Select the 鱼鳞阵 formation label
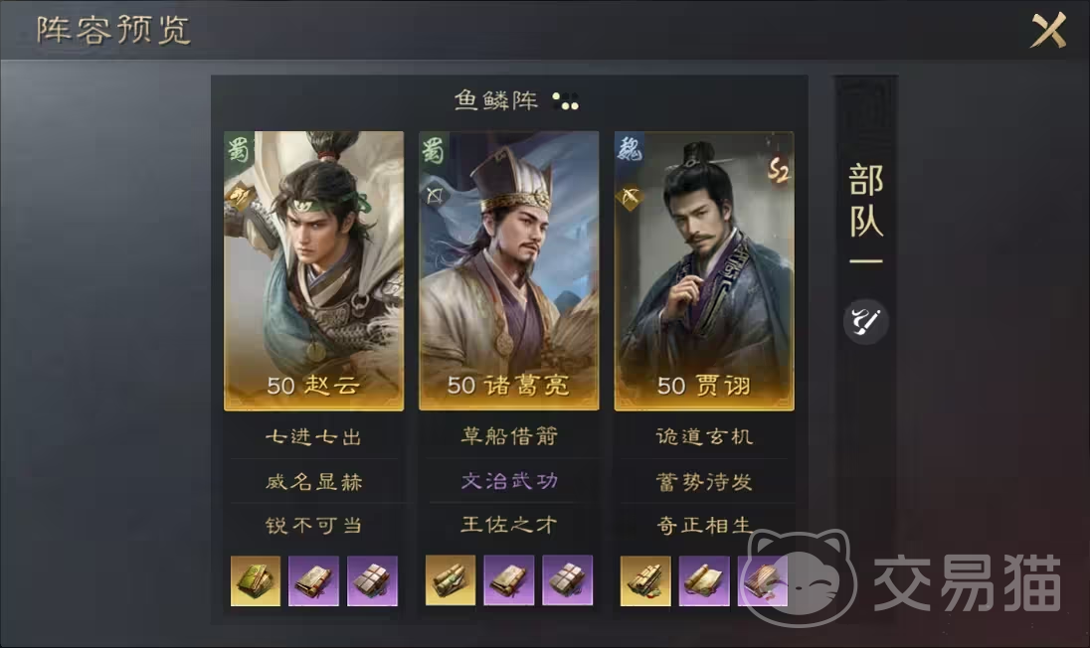 click(x=496, y=100)
